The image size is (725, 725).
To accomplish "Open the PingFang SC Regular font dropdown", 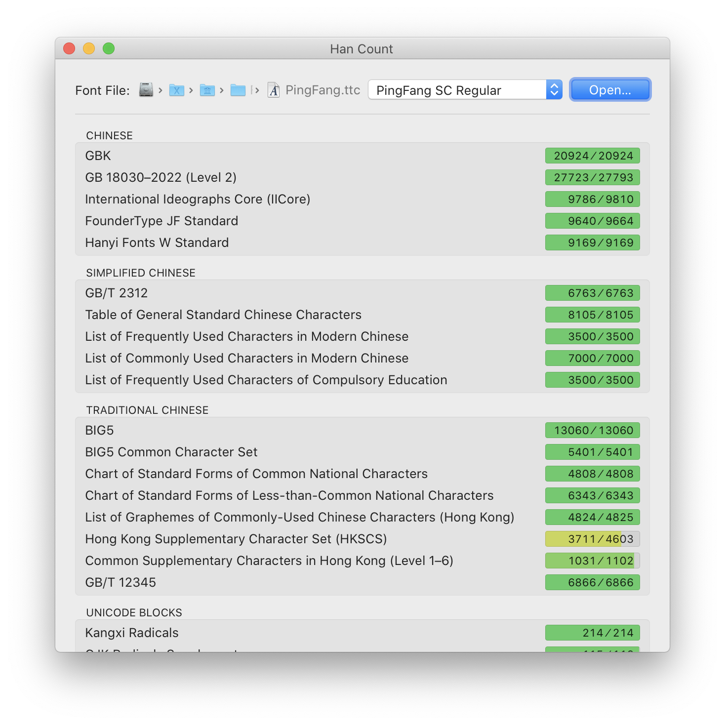I will [x=465, y=90].
